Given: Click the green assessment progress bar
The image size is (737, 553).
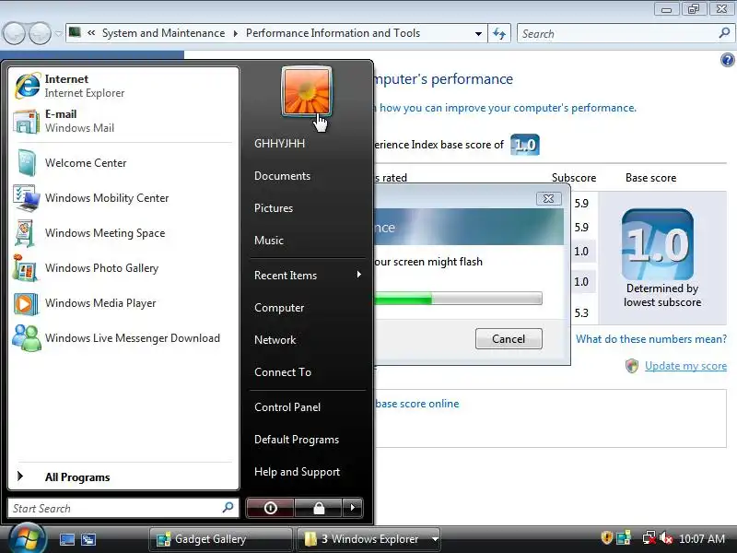Looking at the screenshot, I should pyautogui.click(x=458, y=298).
